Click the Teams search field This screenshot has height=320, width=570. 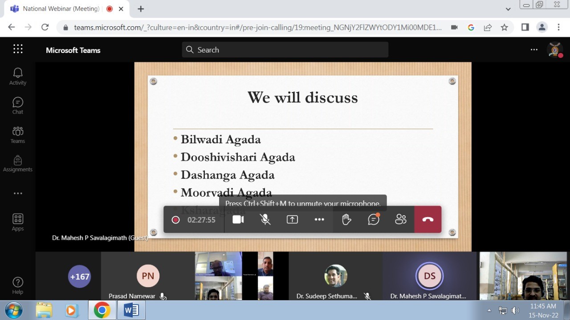(x=285, y=50)
